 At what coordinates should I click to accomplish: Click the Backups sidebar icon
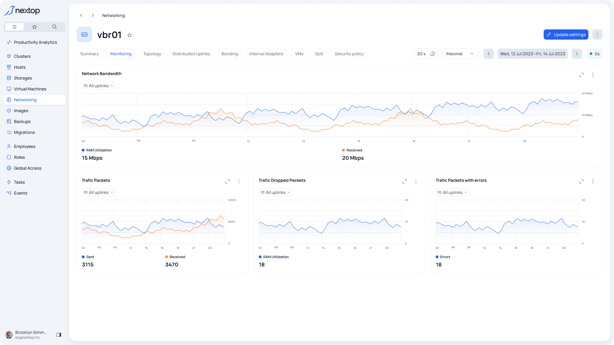point(9,121)
